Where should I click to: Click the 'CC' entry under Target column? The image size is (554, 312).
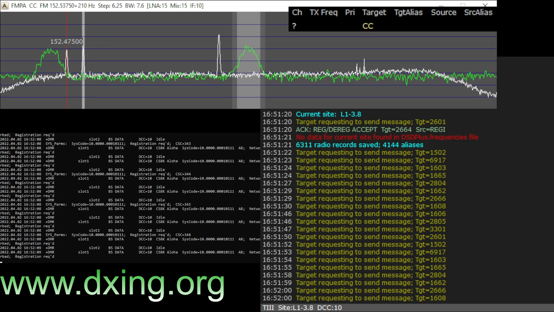click(x=368, y=26)
